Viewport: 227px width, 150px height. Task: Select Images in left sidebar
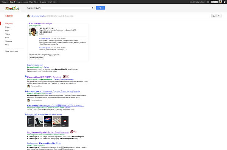coord(8,27)
